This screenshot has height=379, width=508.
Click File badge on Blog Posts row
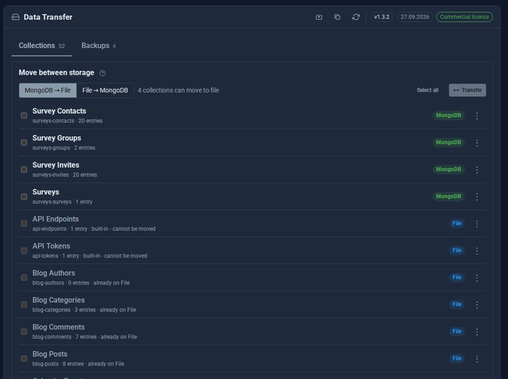click(457, 358)
